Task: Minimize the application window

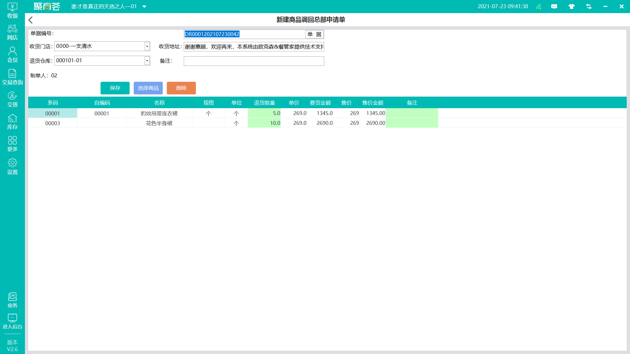Action: (605, 7)
